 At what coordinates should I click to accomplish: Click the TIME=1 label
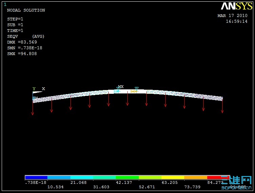(x=15, y=31)
